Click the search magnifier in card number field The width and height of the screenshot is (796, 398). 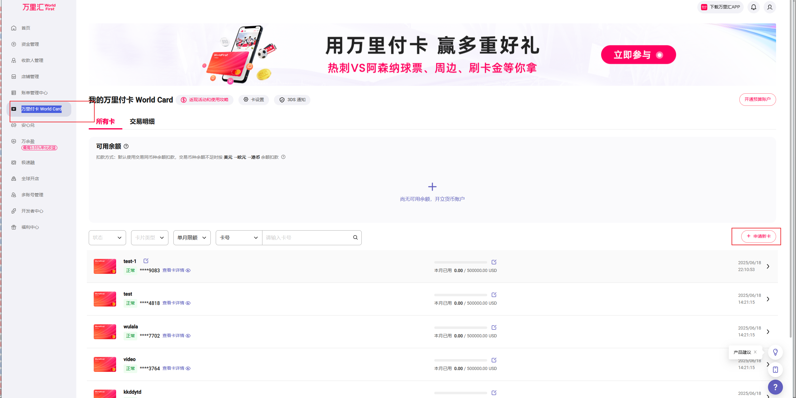pyautogui.click(x=355, y=237)
